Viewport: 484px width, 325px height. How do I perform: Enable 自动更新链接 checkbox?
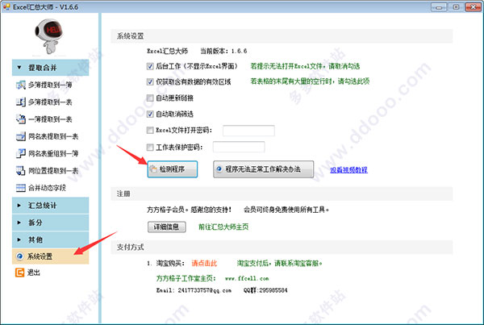click(150, 98)
